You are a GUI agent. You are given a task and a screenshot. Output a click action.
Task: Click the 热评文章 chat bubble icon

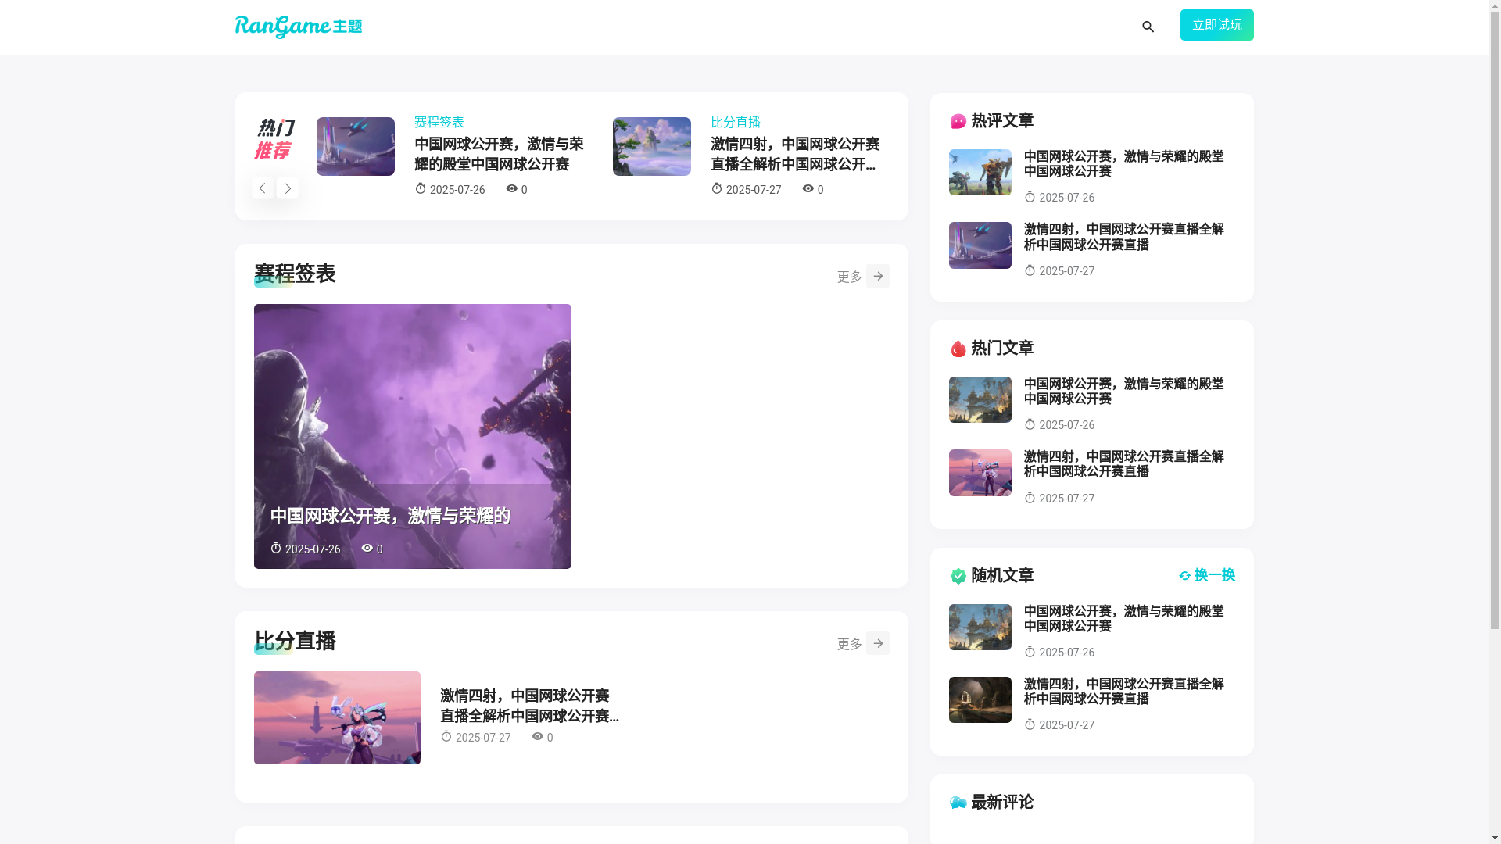click(x=958, y=121)
